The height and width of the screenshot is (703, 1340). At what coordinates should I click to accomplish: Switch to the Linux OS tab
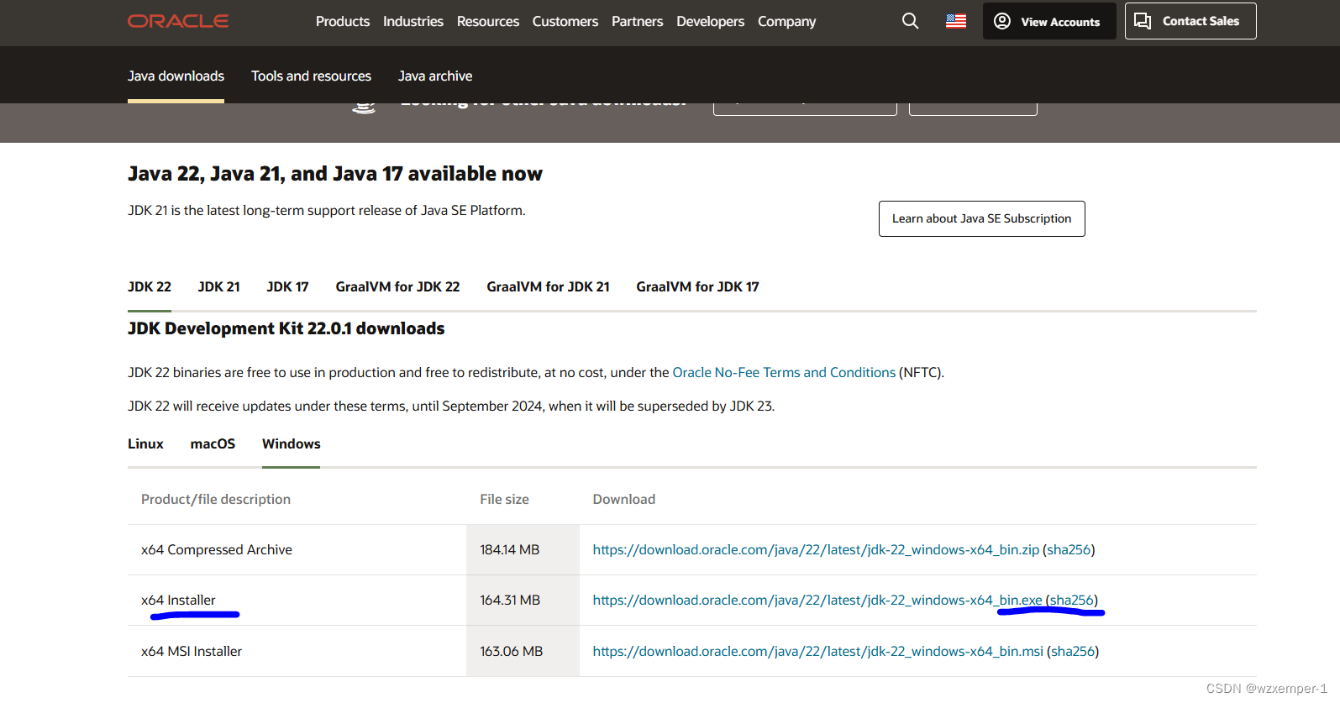(145, 443)
